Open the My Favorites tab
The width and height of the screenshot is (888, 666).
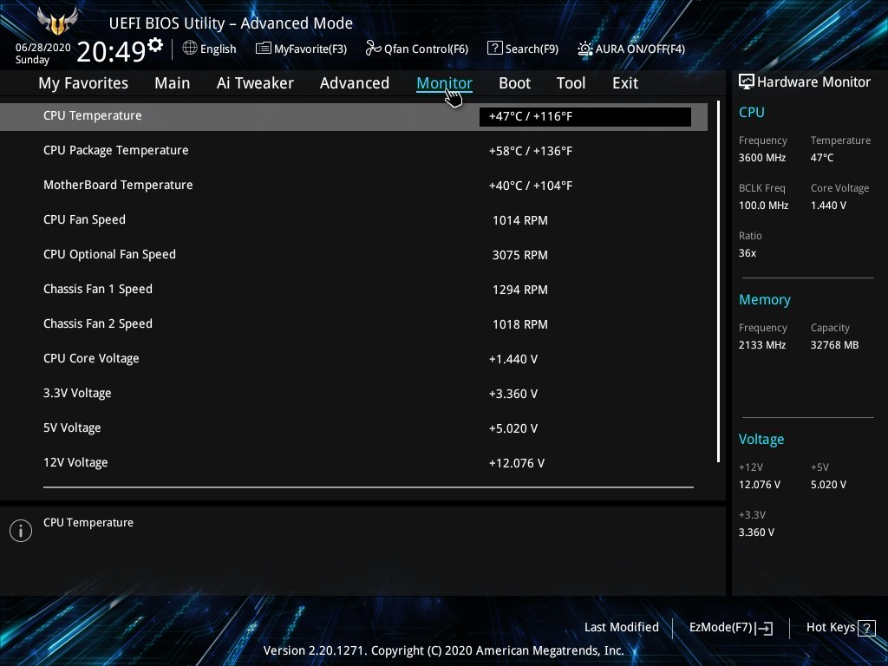83,83
